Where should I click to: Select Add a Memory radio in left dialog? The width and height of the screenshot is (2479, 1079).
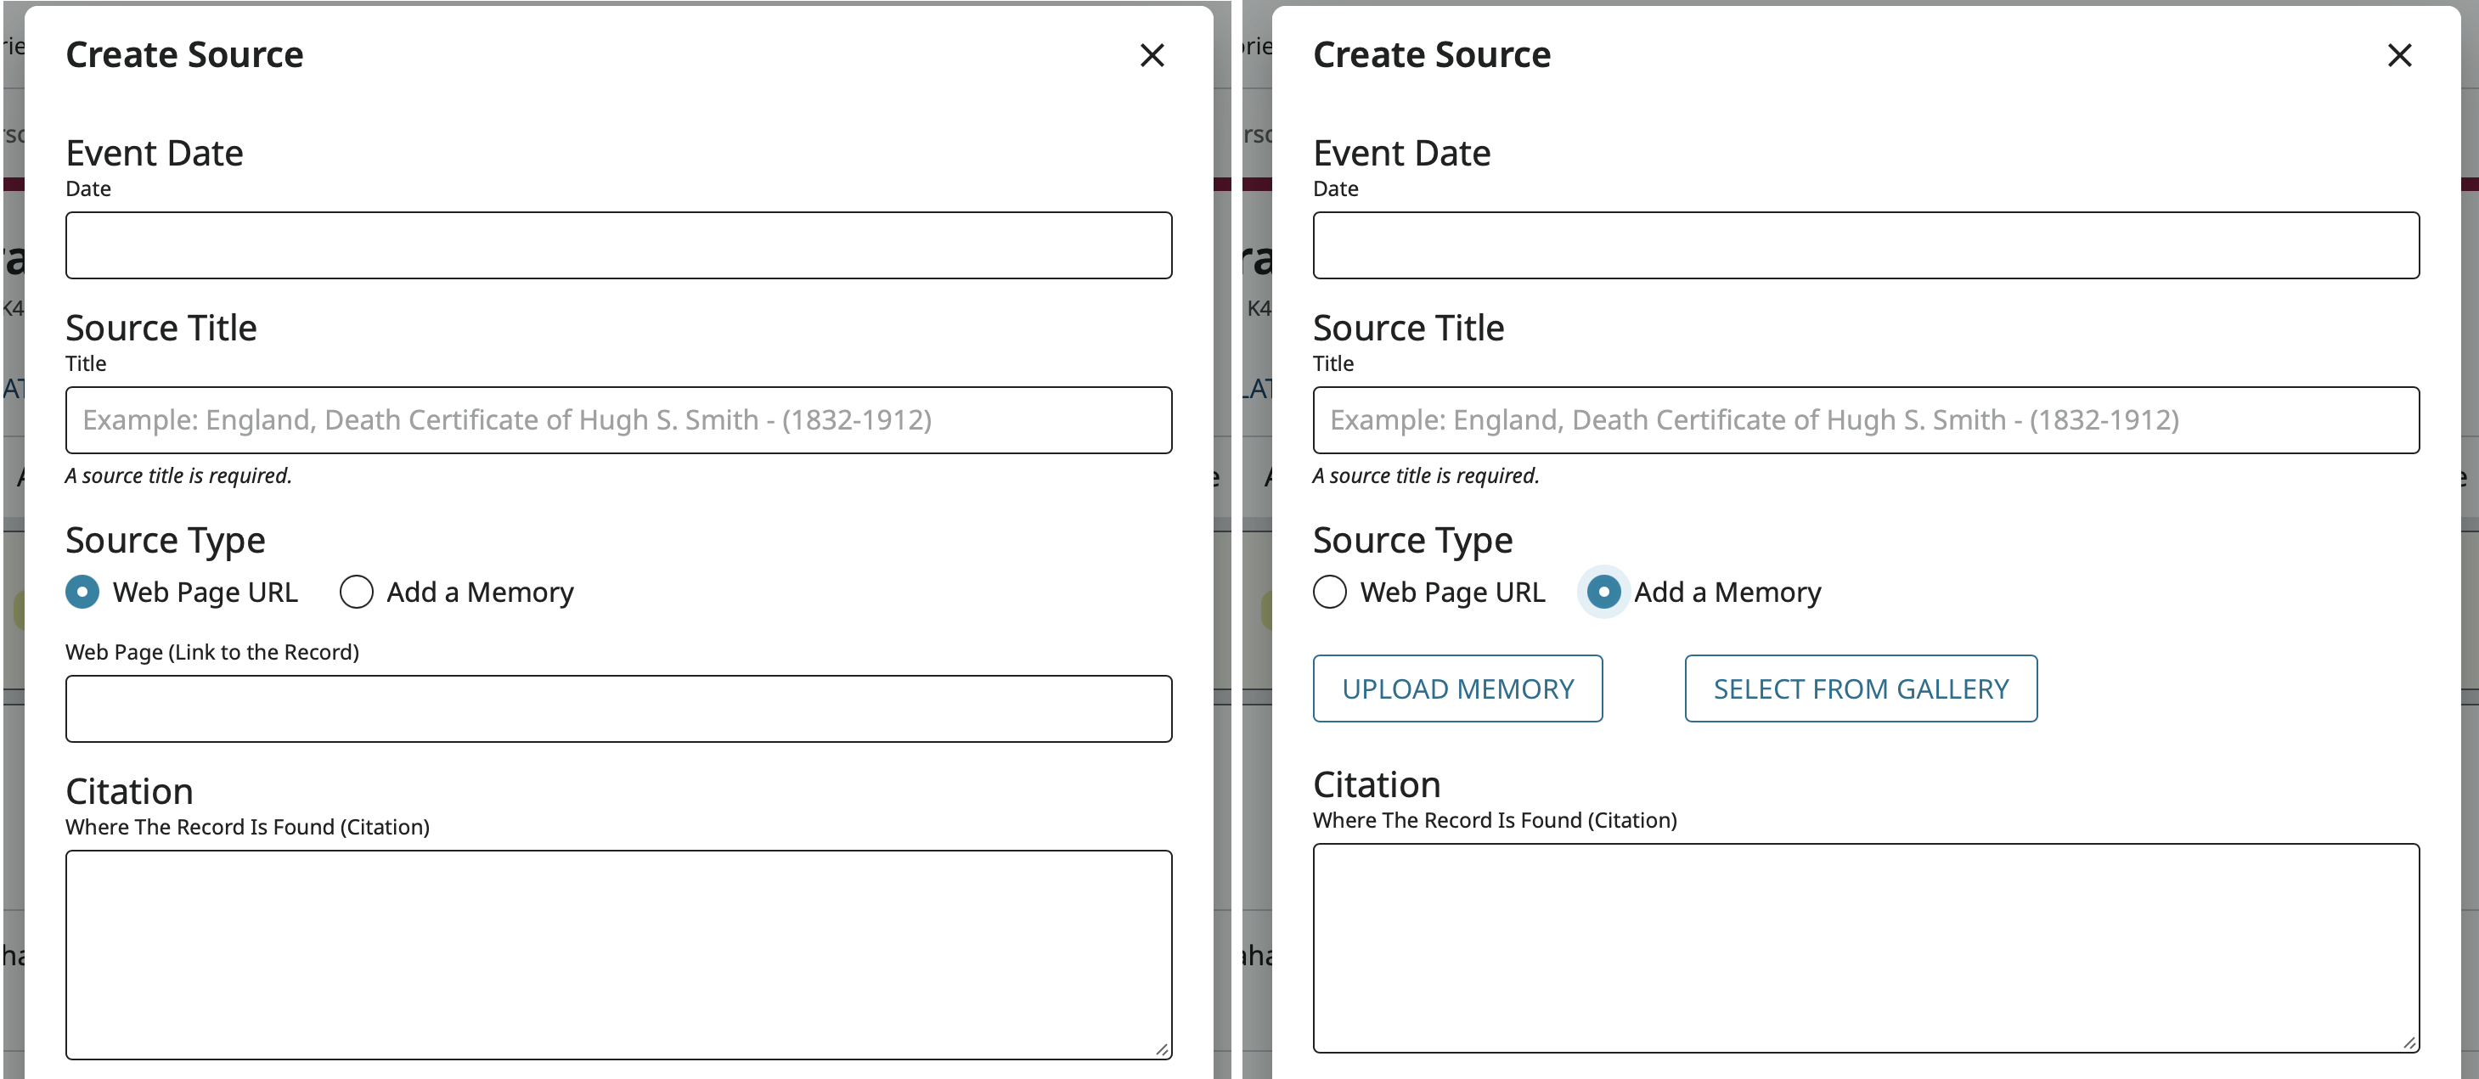coord(356,592)
